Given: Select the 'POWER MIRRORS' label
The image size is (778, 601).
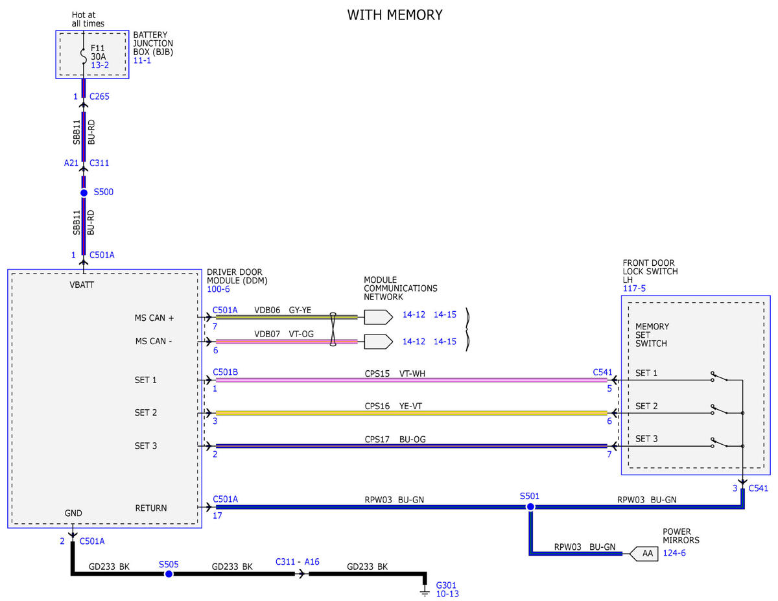Looking at the screenshot, I should (681, 536).
